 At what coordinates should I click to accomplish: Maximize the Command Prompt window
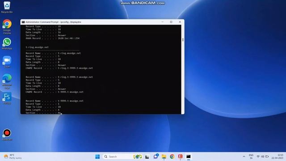[171, 22]
